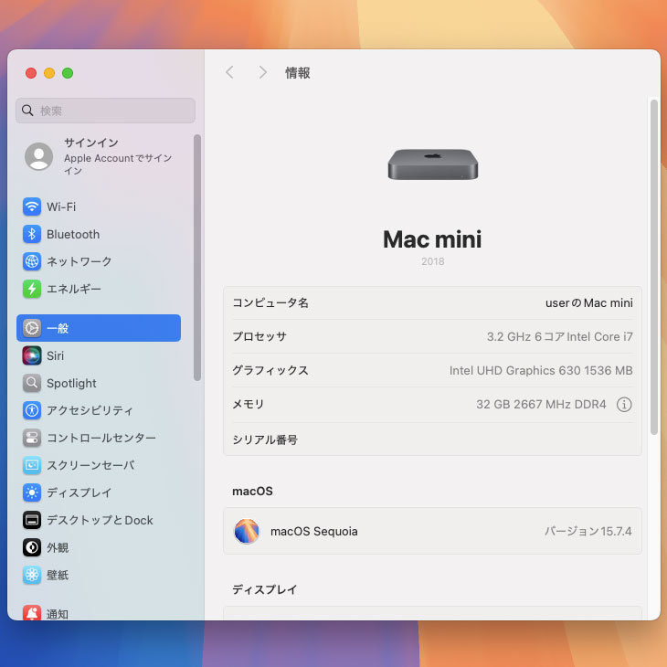Click the memory info circle icon
The height and width of the screenshot is (667, 667).
(624, 405)
